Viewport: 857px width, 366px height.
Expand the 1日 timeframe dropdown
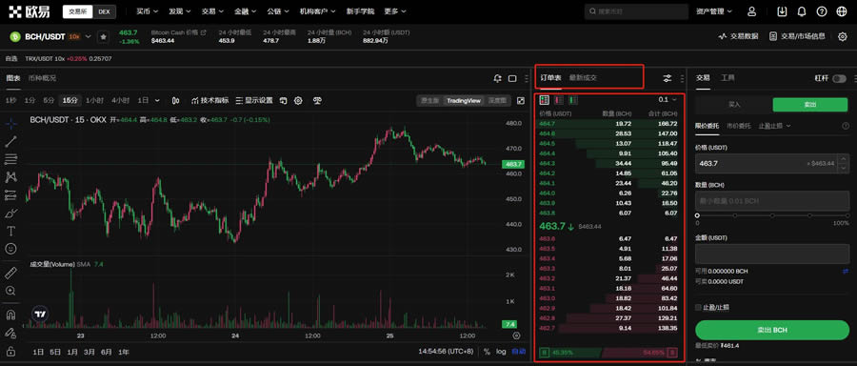[149, 101]
